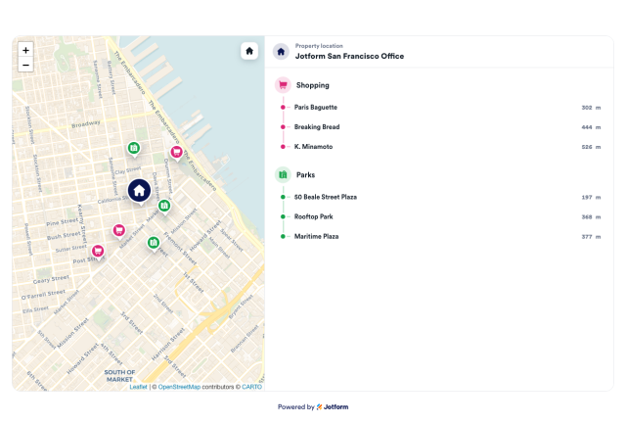This screenshot has height=424, width=626.
Task: Click the green Parks category icon
Action: click(x=283, y=174)
